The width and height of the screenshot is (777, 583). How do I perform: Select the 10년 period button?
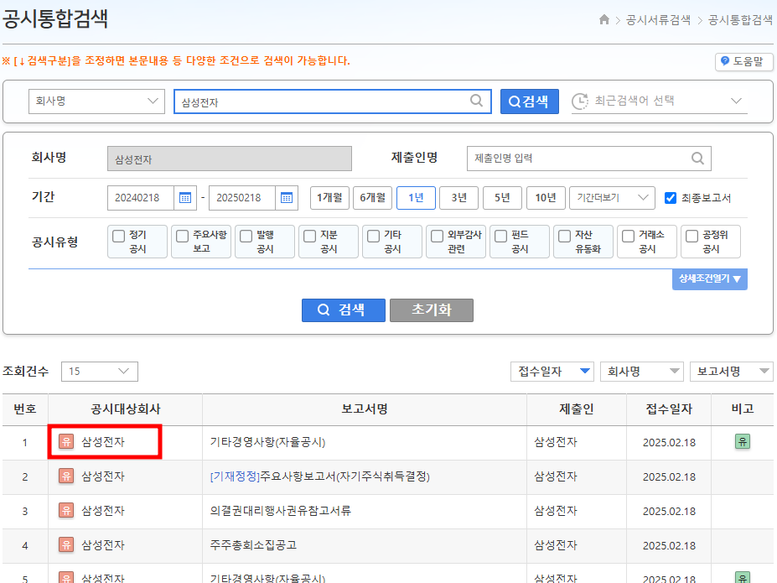546,198
